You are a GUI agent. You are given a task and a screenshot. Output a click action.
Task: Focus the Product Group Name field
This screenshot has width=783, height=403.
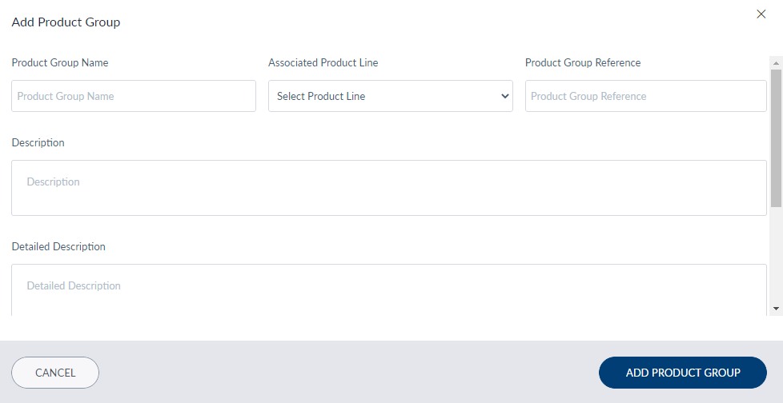134,96
